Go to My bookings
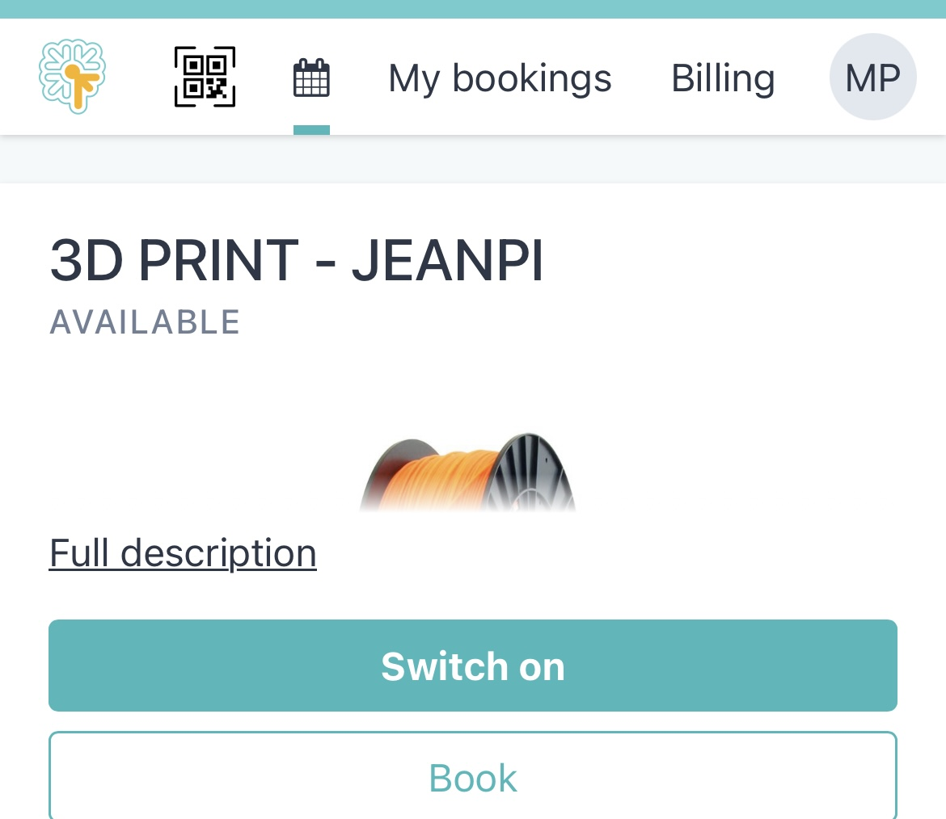This screenshot has width=946, height=819. click(500, 78)
